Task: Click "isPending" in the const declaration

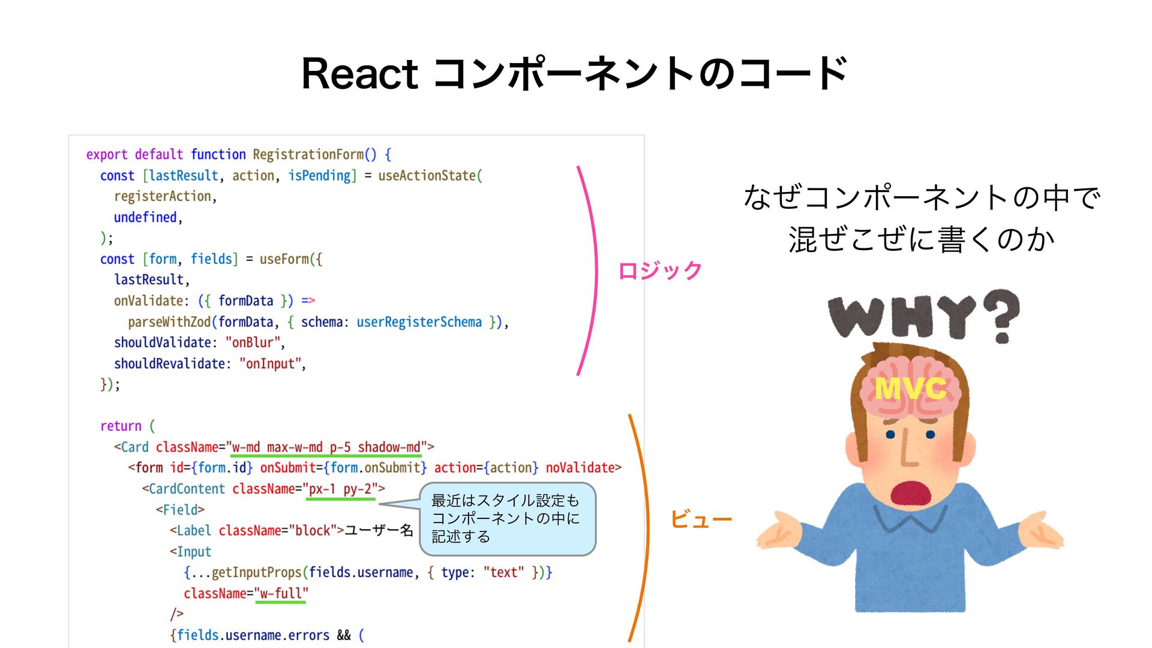Action: [319, 176]
